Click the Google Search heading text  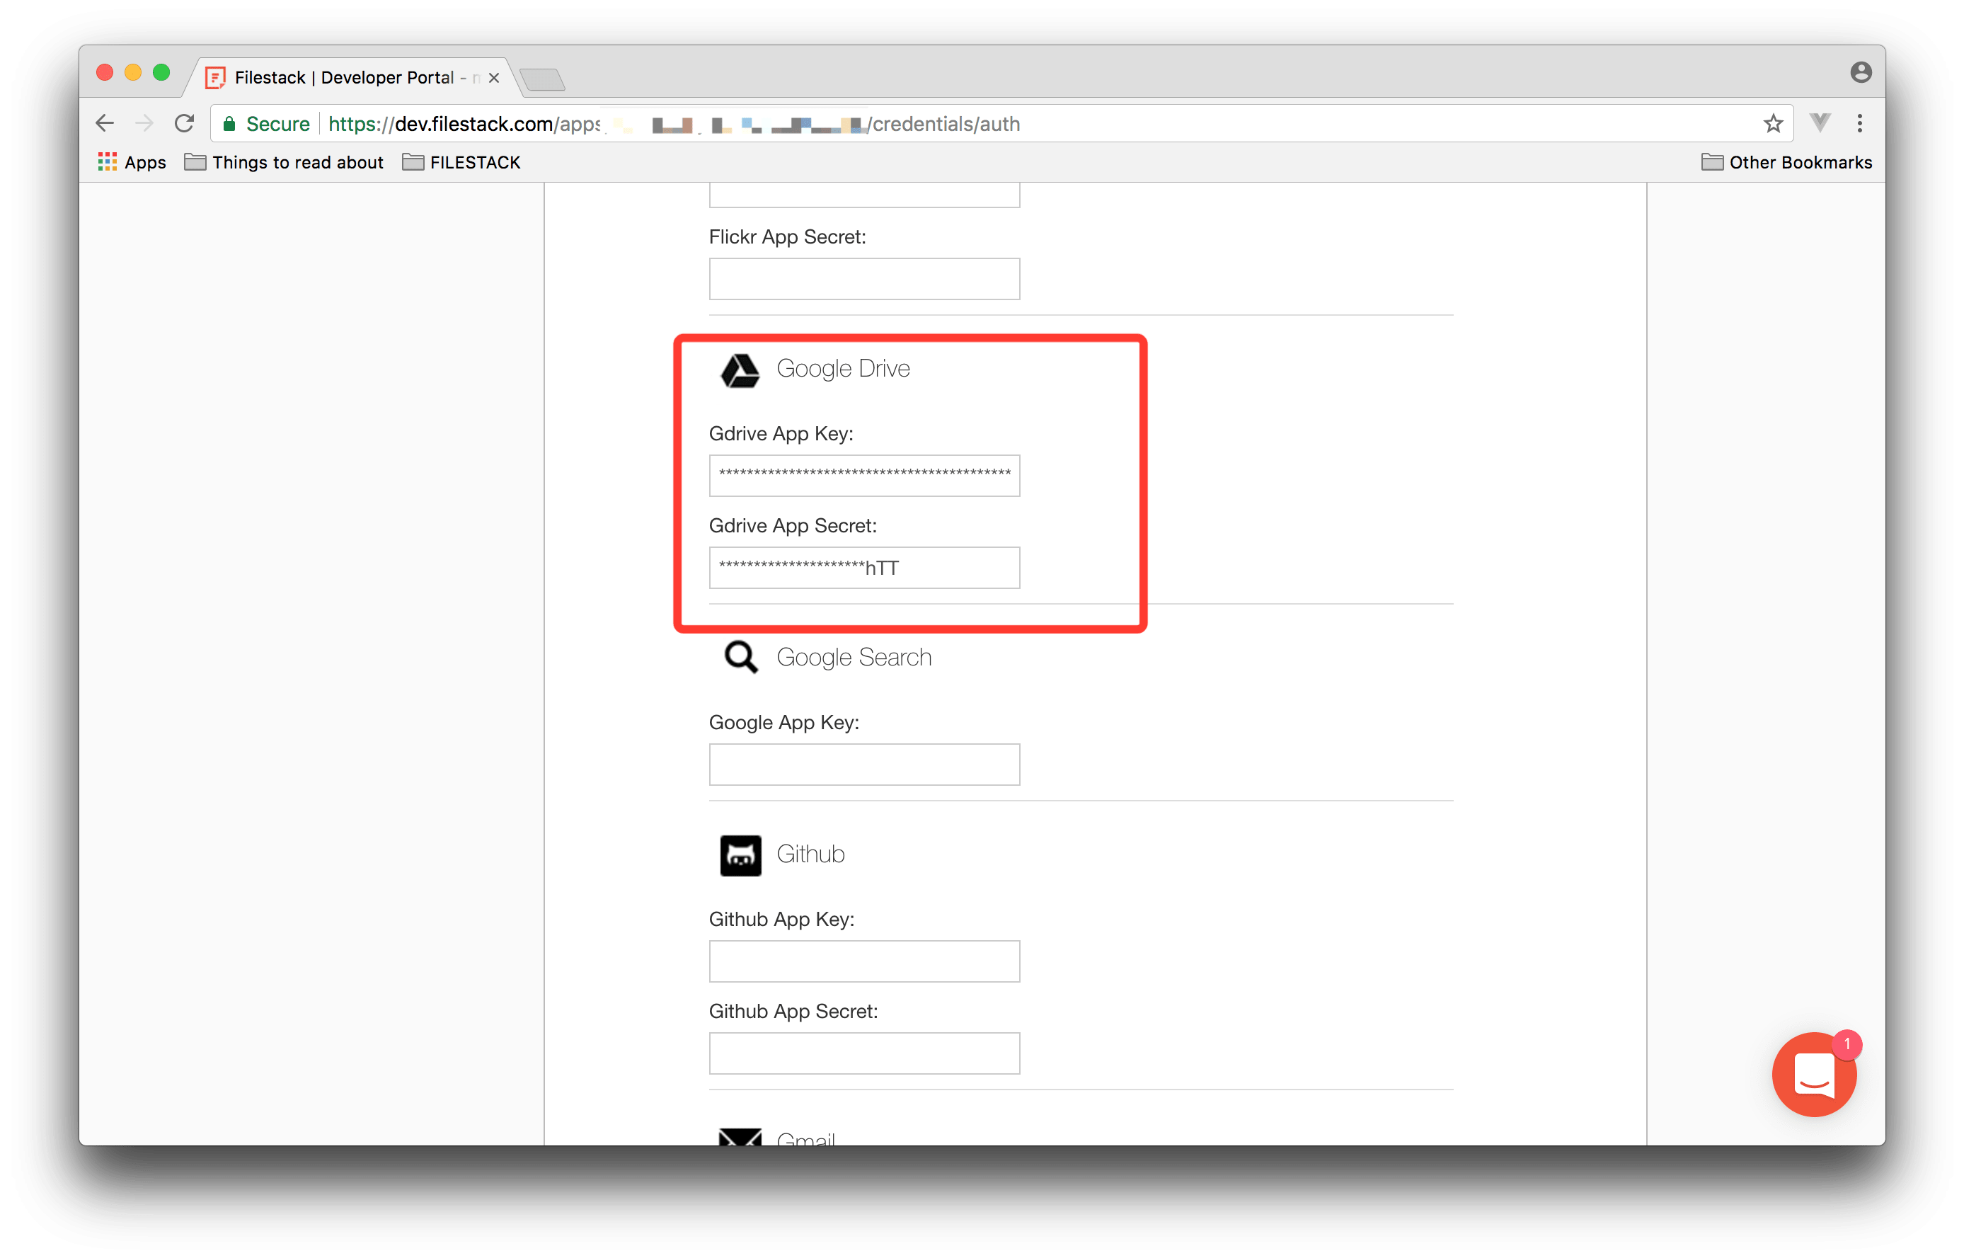pyautogui.click(x=854, y=658)
